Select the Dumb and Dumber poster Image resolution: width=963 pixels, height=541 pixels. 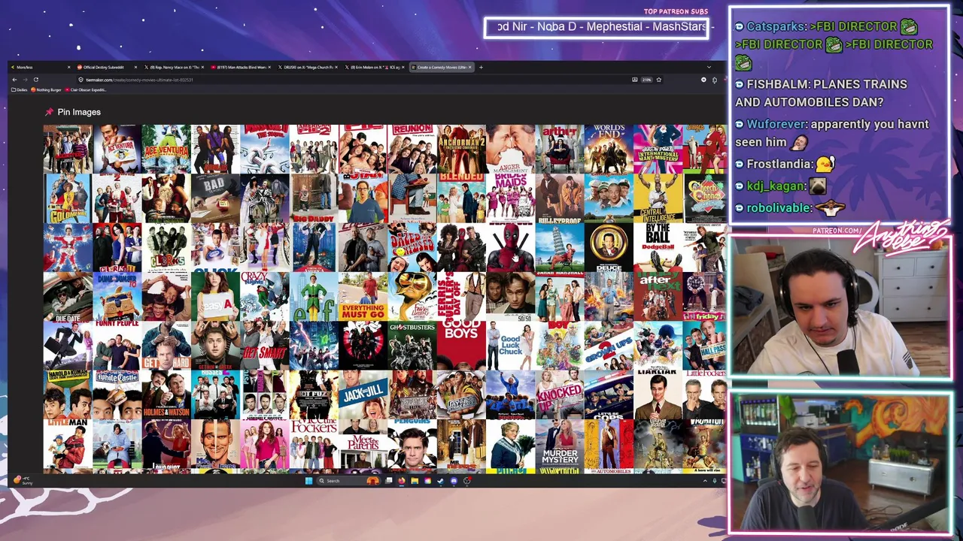[x=117, y=297]
